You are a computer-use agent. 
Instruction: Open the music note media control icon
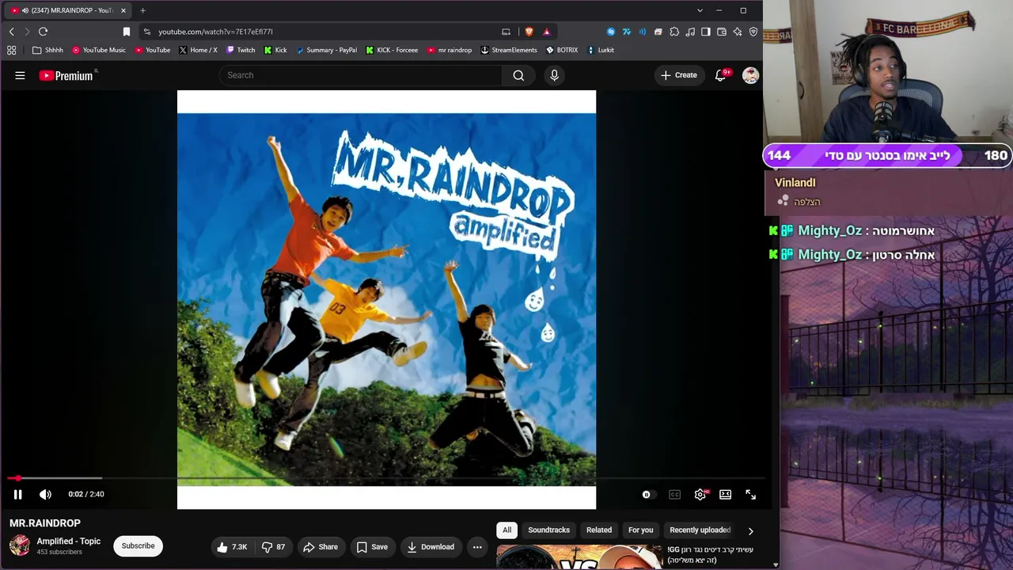click(x=690, y=32)
